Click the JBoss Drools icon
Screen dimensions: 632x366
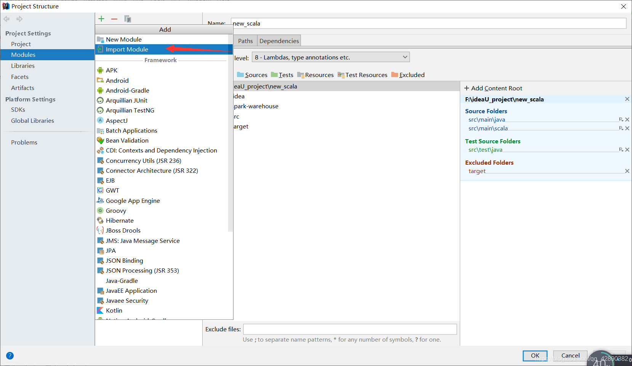pos(100,230)
